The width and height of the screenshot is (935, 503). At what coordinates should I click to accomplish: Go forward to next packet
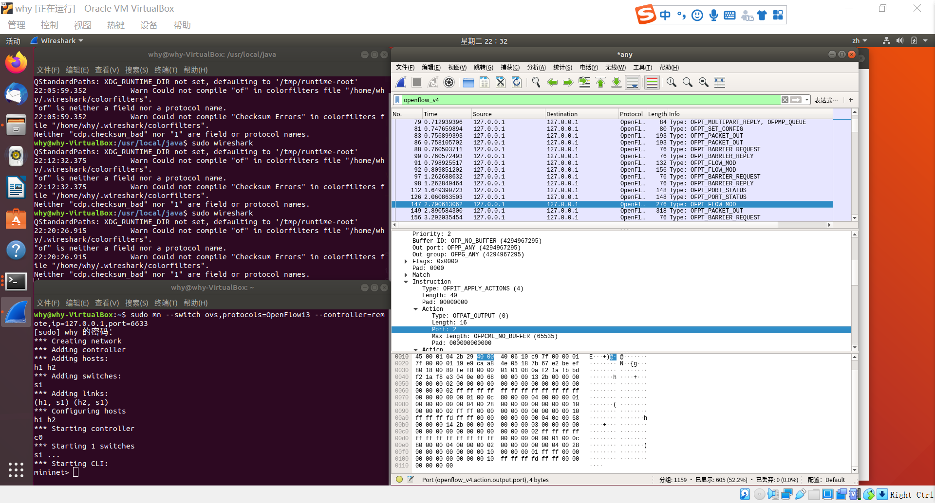568,83
